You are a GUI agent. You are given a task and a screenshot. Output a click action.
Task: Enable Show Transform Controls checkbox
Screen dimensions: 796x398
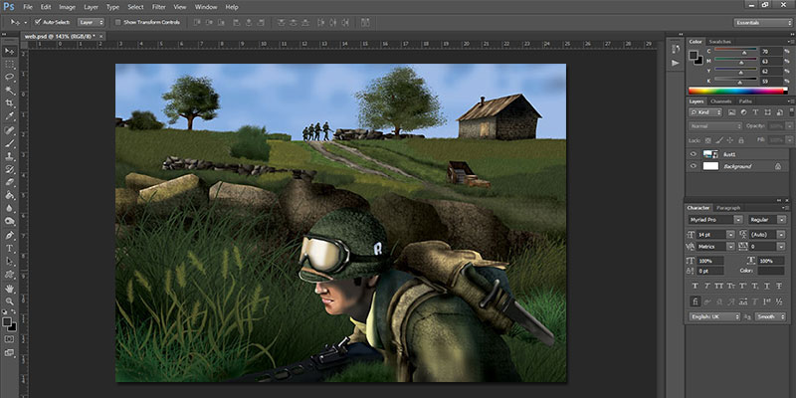pyautogui.click(x=118, y=22)
